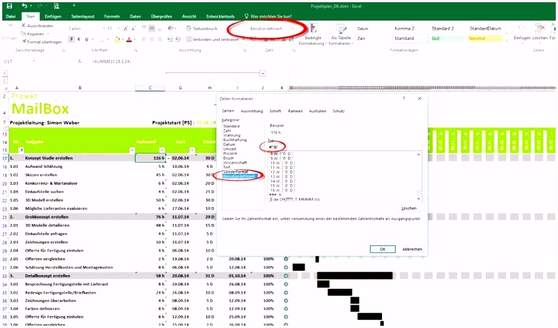Select Sonderformat in the Kategorie list
Screen dimensions: 558x328
235,172
